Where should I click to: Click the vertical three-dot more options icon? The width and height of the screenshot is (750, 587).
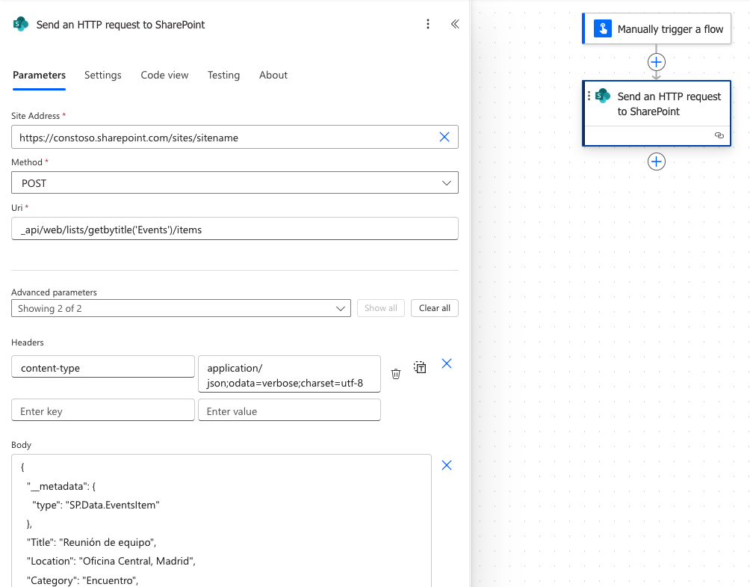pos(428,24)
